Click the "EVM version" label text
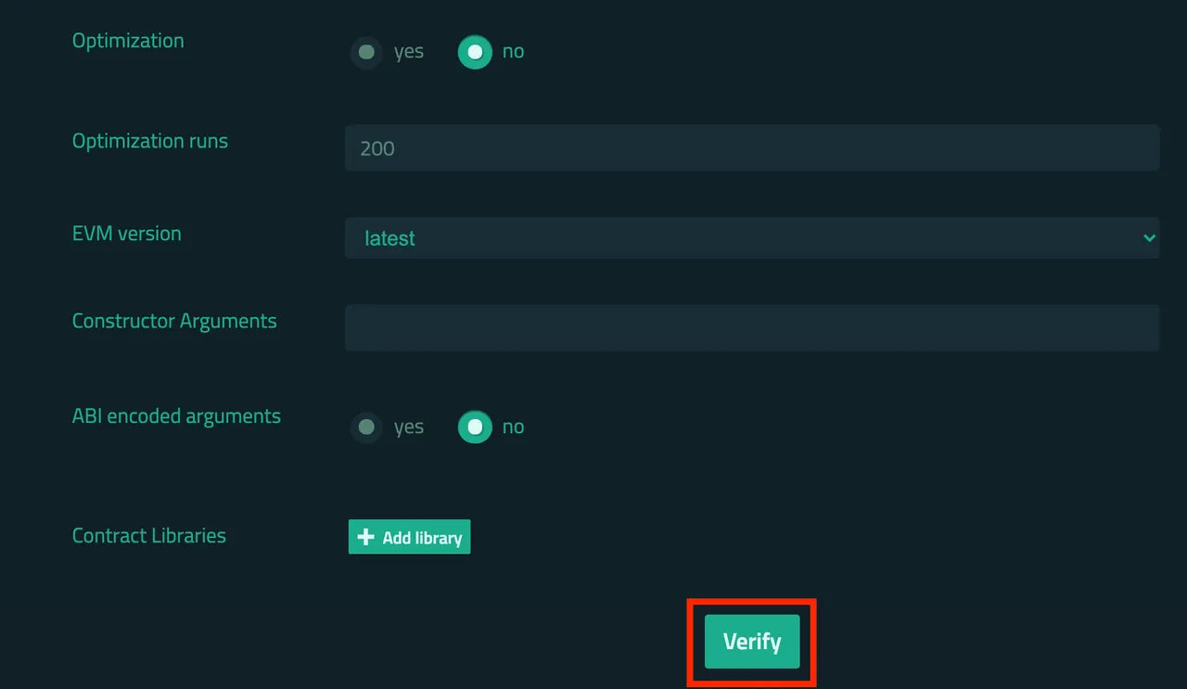Viewport: 1187px width, 689px height. pos(127,234)
